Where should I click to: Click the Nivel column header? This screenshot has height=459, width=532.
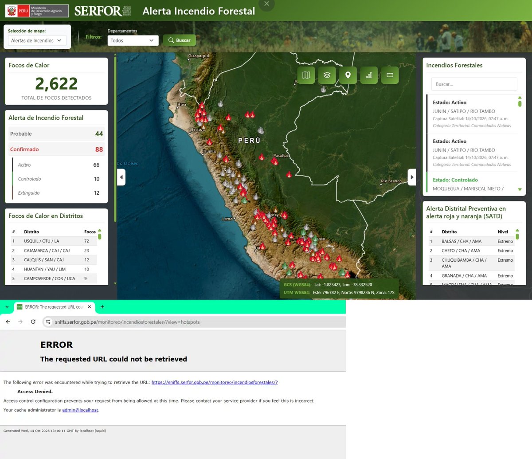(x=503, y=232)
